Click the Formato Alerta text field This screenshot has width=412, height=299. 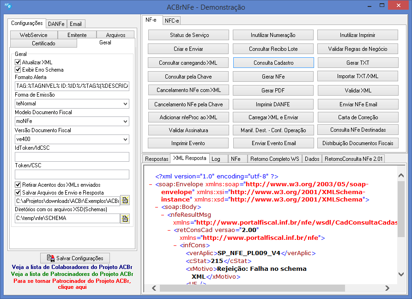click(x=72, y=86)
